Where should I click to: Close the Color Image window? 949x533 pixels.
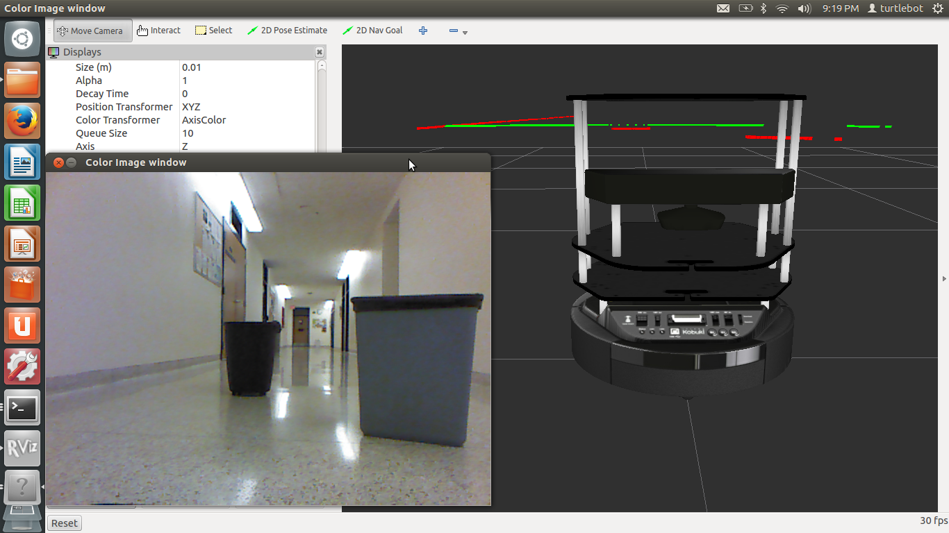click(x=59, y=162)
